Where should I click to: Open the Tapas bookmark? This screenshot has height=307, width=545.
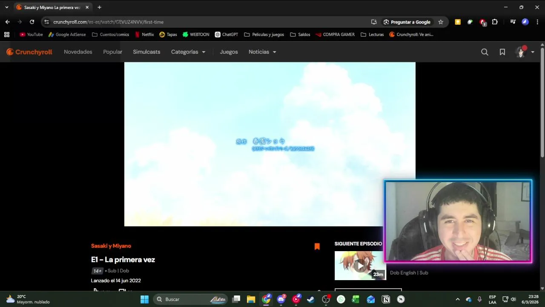pos(168,35)
